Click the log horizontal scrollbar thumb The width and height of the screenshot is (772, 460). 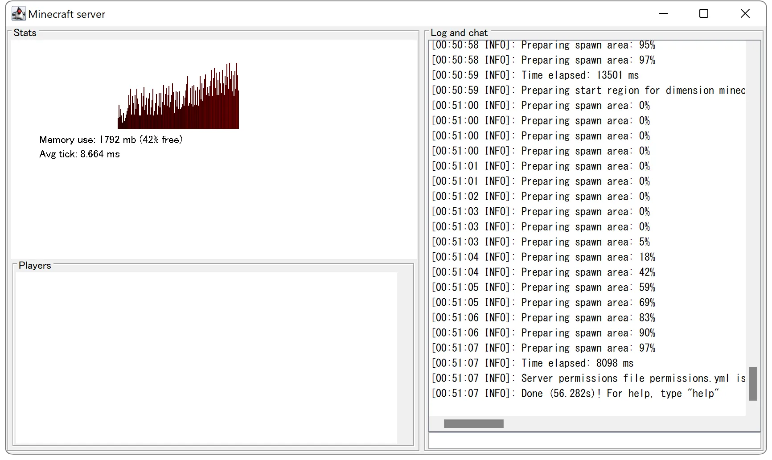[x=474, y=423]
